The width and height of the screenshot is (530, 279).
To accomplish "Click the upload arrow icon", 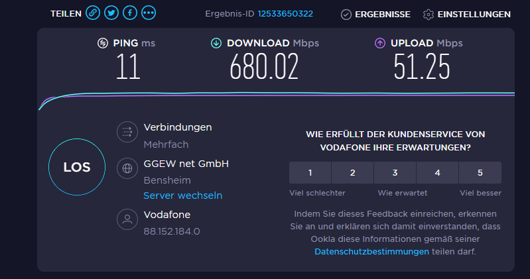I will (380, 43).
